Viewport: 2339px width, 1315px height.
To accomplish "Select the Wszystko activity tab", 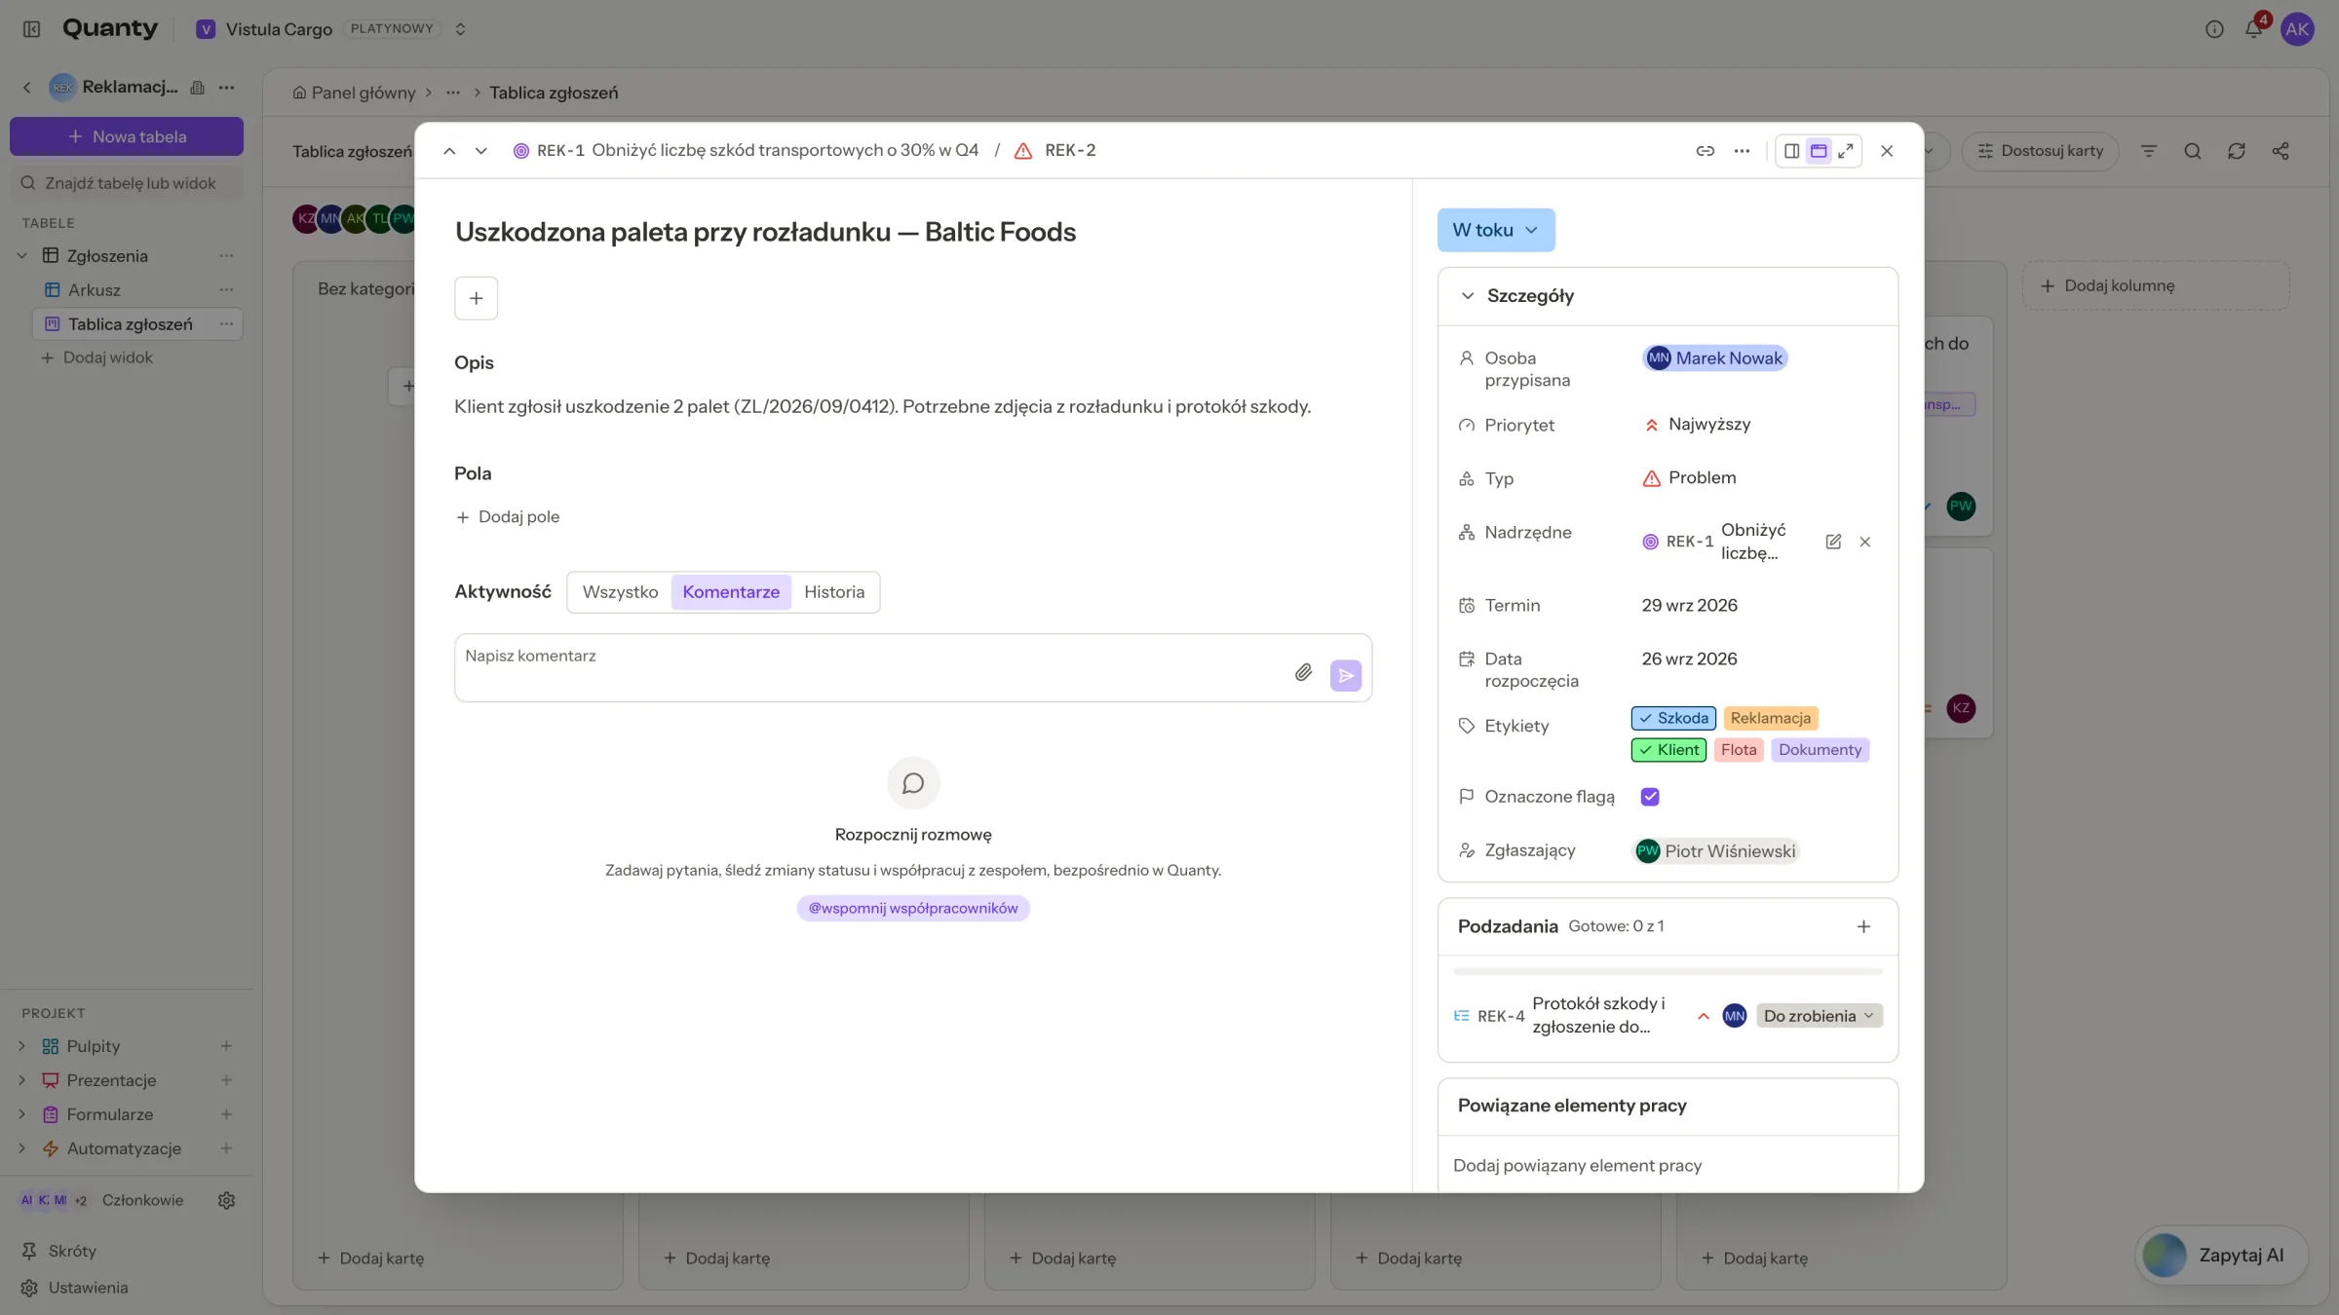I will tap(620, 592).
